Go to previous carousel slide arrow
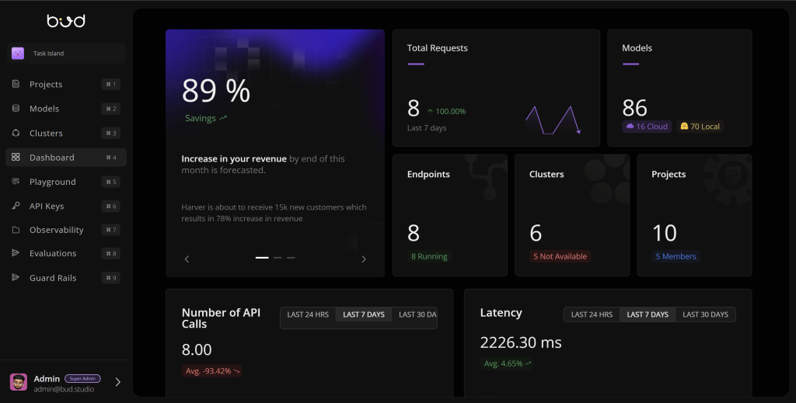 pos(187,259)
